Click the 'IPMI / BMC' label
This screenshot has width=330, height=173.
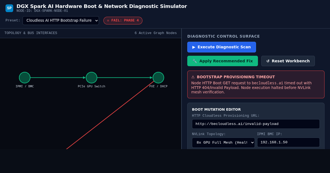coord(25,86)
